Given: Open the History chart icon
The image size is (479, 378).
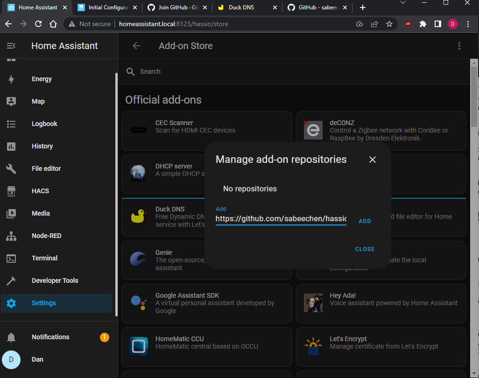Looking at the screenshot, I should point(11,146).
